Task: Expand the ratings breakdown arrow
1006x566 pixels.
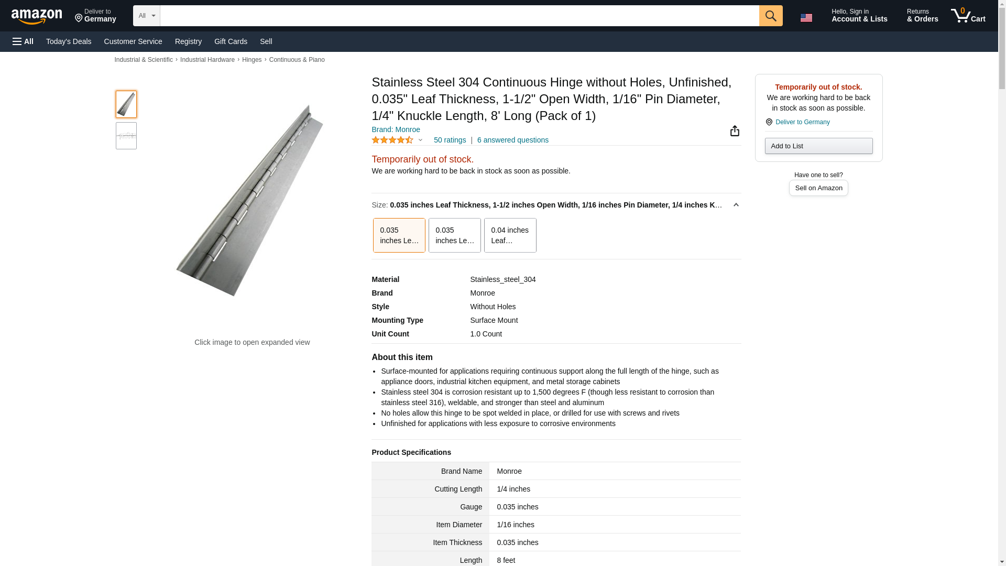Action: (420, 140)
